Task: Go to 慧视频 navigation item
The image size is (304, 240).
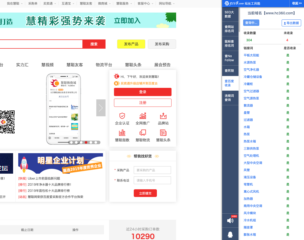Action: (x=47, y=65)
